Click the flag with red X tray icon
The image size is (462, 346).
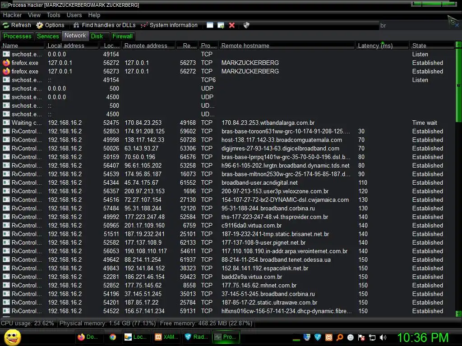click(x=361, y=337)
